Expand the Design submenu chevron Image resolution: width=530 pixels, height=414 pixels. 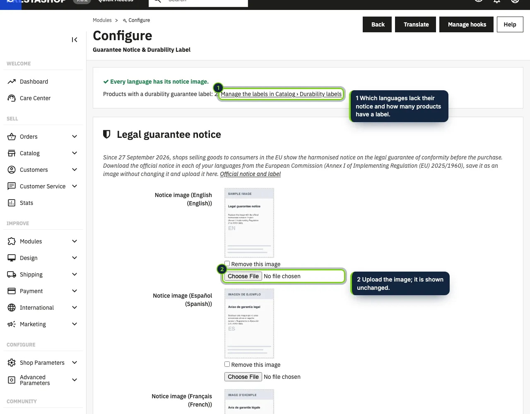coord(75,258)
